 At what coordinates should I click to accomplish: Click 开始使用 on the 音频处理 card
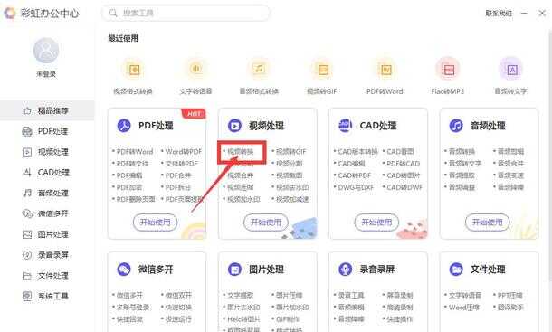[488, 223]
